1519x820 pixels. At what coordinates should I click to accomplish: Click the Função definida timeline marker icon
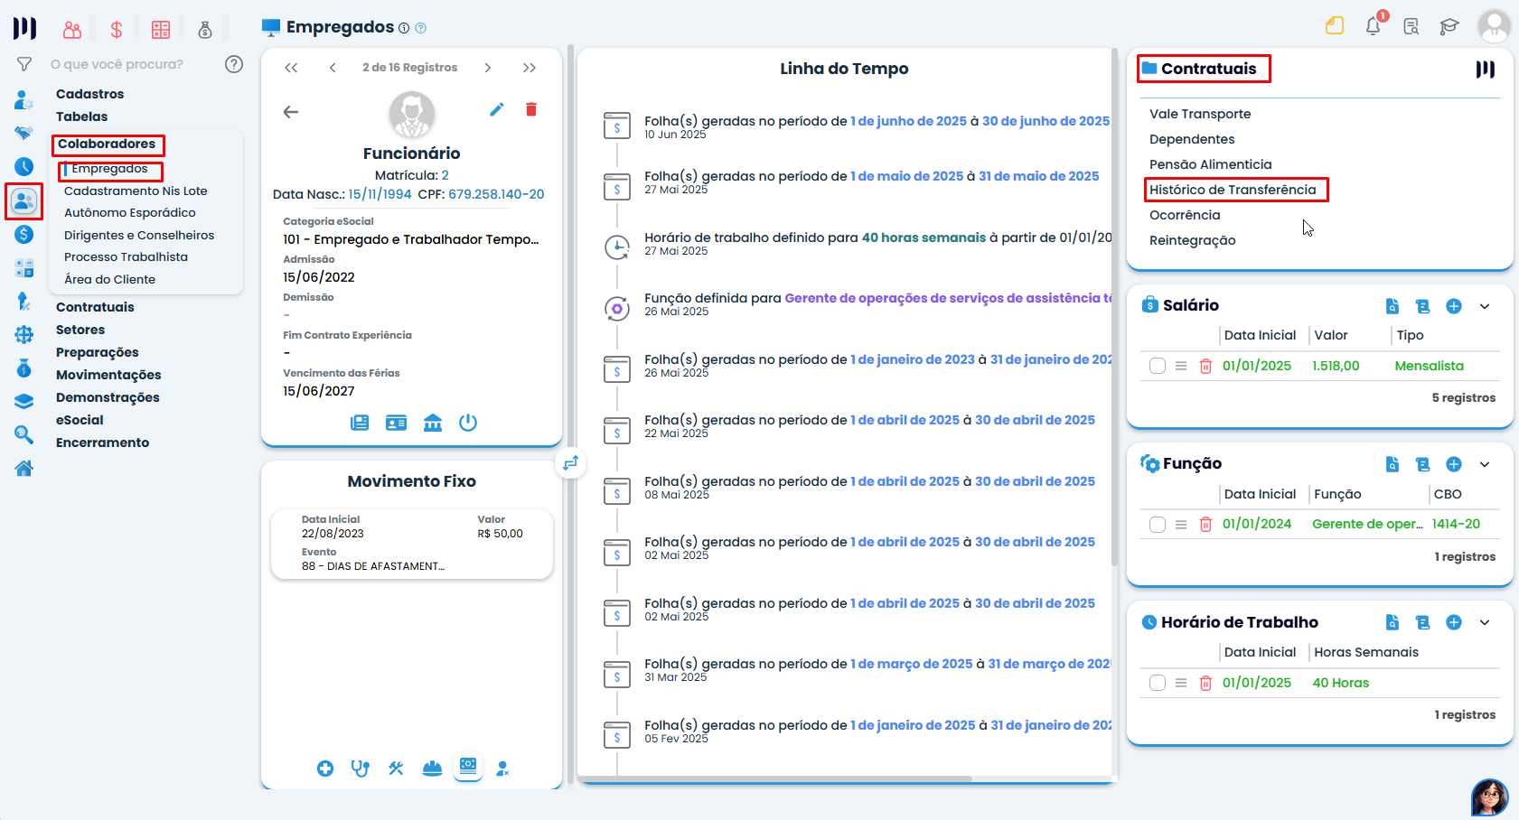pos(617,309)
